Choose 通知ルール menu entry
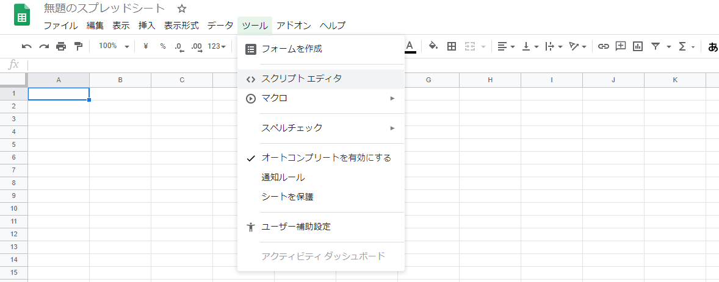The width and height of the screenshot is (719, 282). click(x=321, y=177)
